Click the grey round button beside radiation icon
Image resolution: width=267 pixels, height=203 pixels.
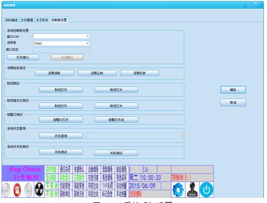(x=28, y=190)
